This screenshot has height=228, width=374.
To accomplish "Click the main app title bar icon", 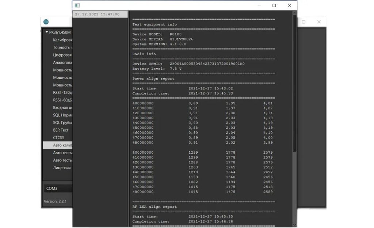I will click(46, 22).
